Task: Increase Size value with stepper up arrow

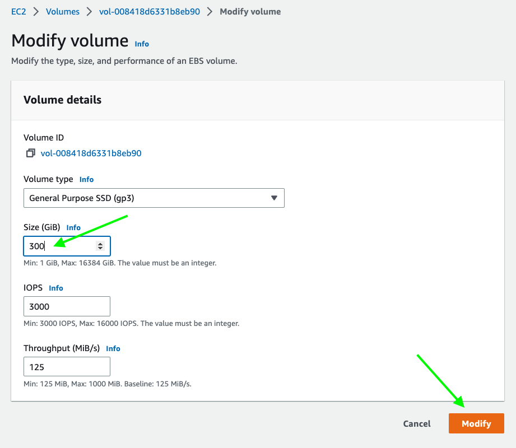Action: tap(100, 244)
